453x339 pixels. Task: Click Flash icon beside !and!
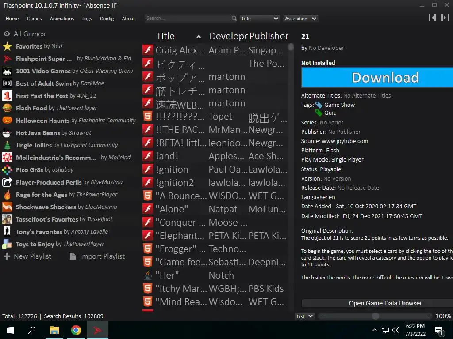(148, 156)
